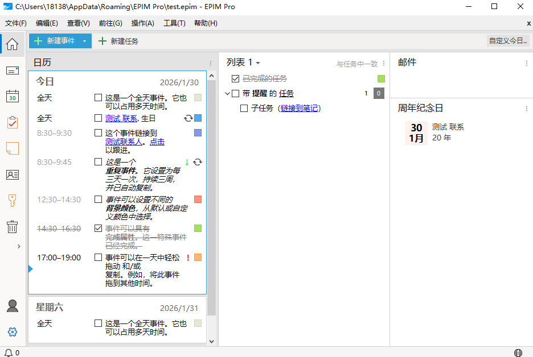The image size is (533, 357).
Task: Open the 链接到笔记 link on the subtask
Action: (299, 108)
